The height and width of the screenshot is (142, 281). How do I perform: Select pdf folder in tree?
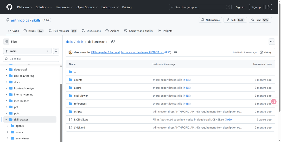16,107
